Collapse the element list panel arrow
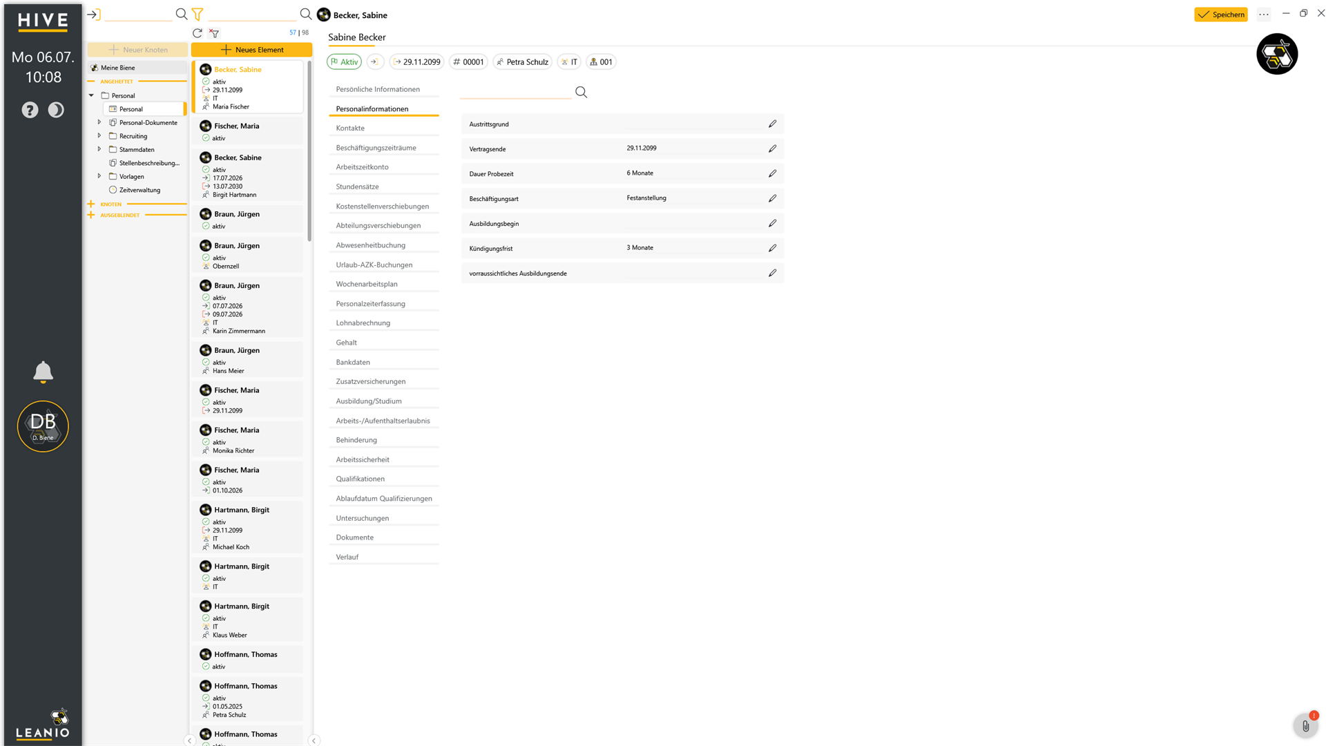 click(314, 740)
